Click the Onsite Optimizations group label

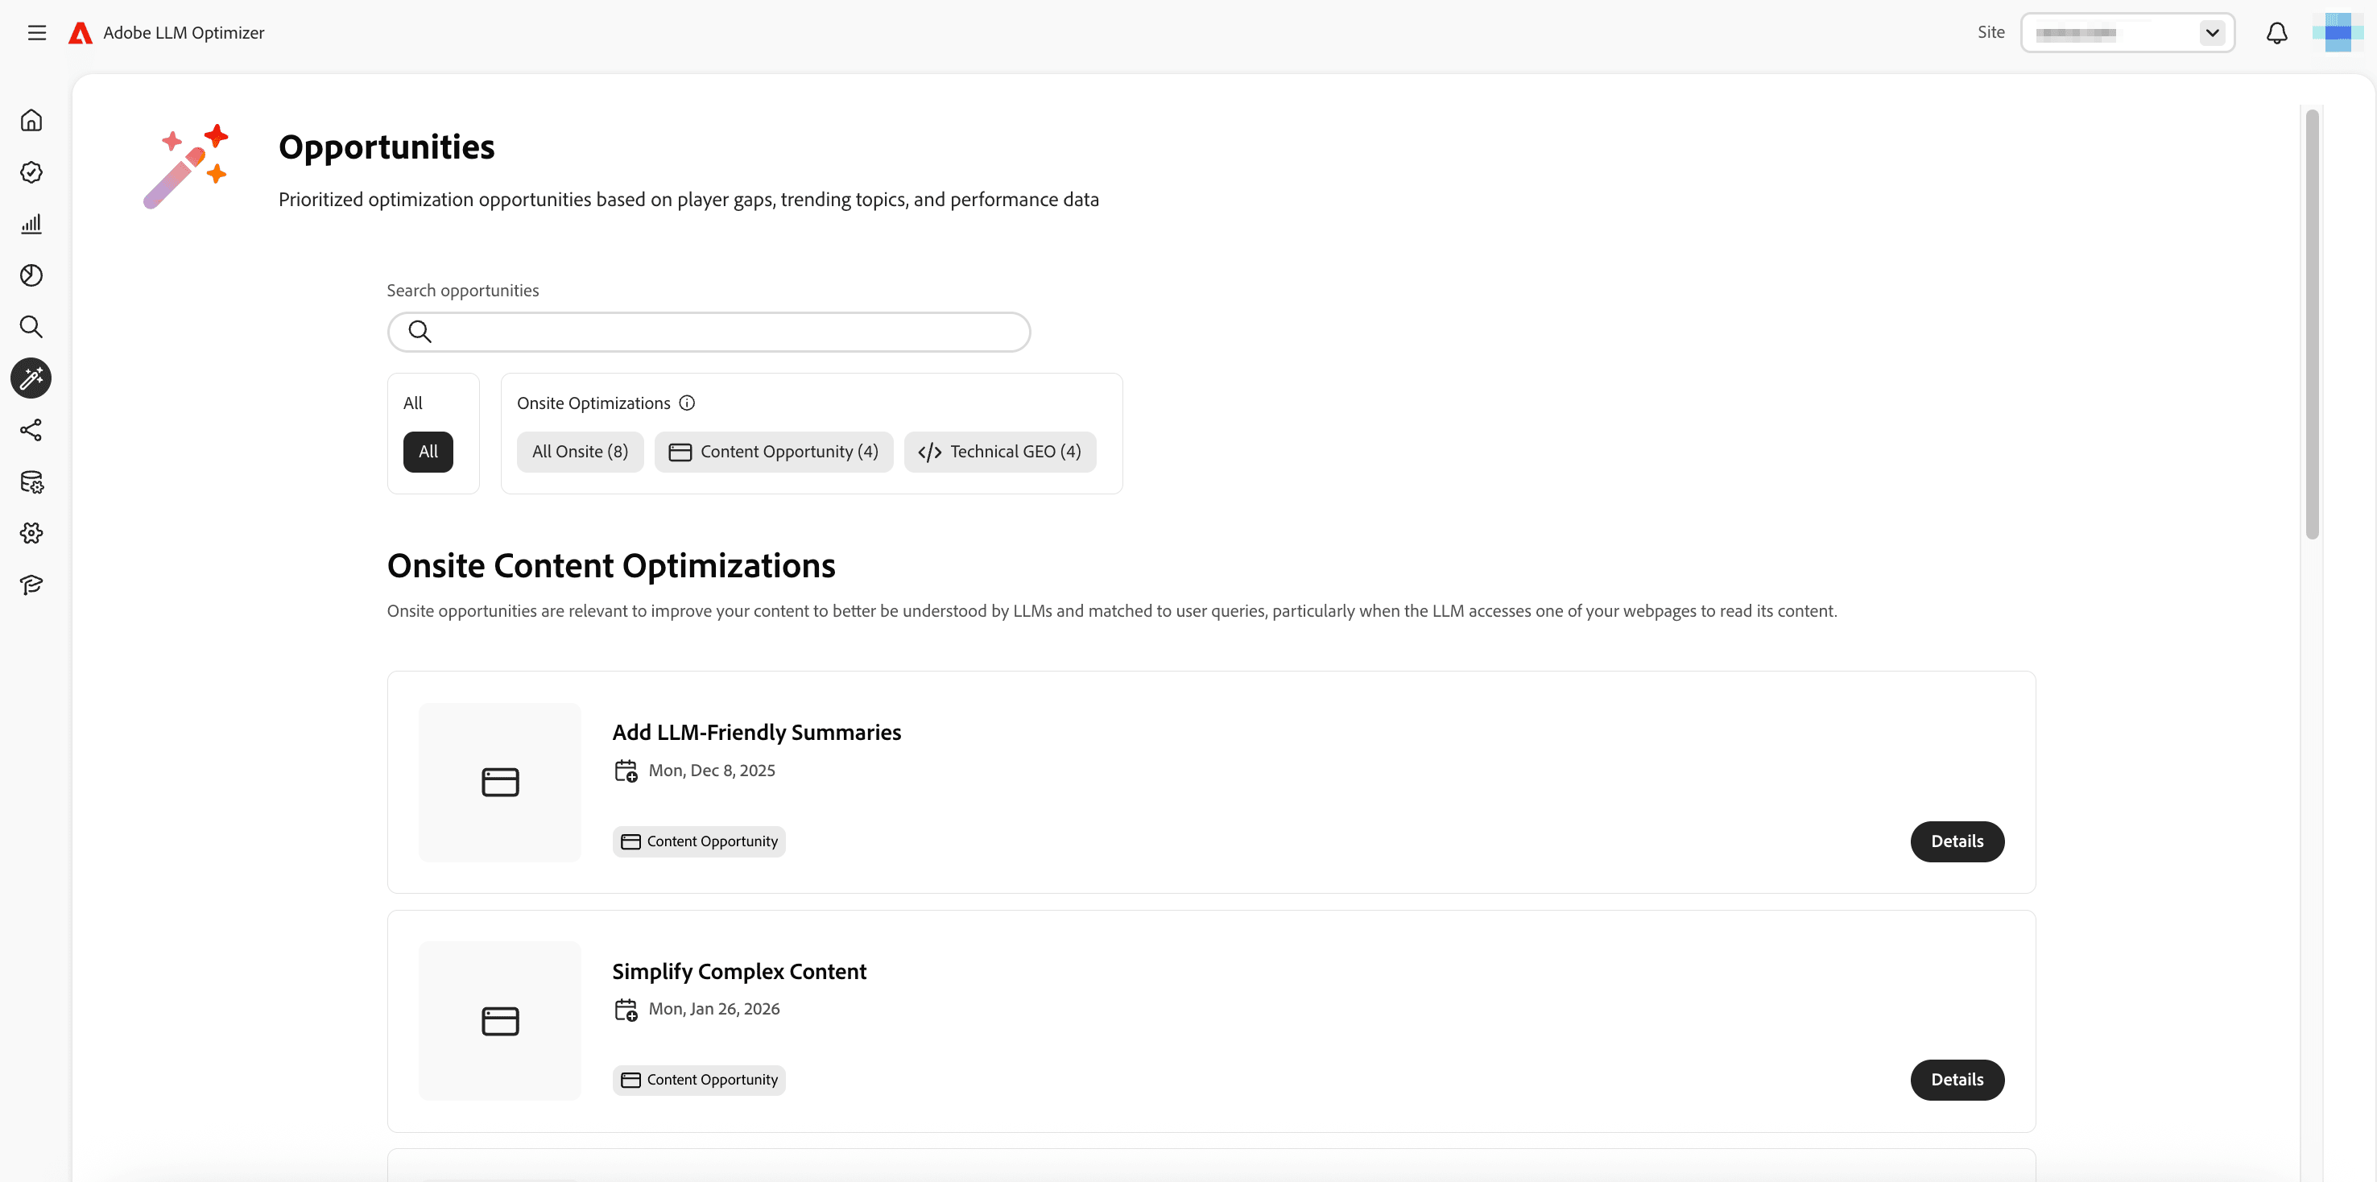(x=593, y=403)
